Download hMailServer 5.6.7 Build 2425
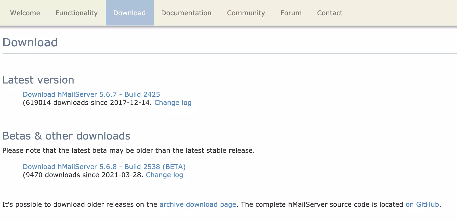The width and height of the screenshot is (457, 222). [x=91, y=94]
